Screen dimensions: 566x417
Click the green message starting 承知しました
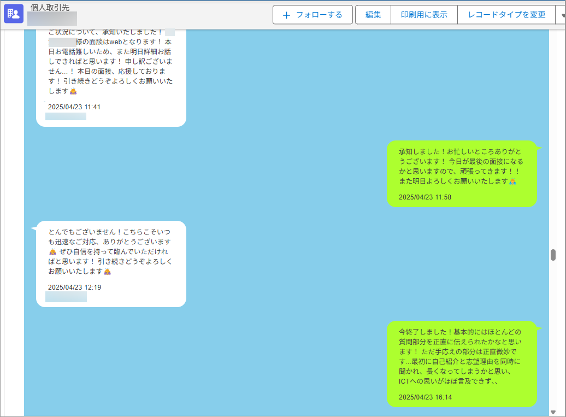pos(461,166)
